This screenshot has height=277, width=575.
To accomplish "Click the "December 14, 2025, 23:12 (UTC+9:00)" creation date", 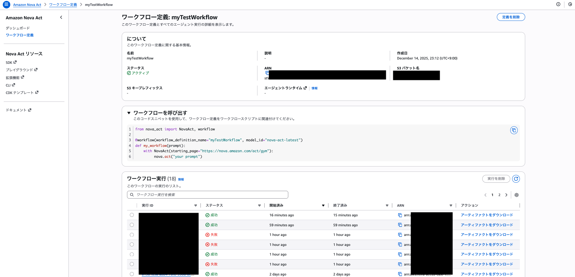I will [x=427, y=58].
